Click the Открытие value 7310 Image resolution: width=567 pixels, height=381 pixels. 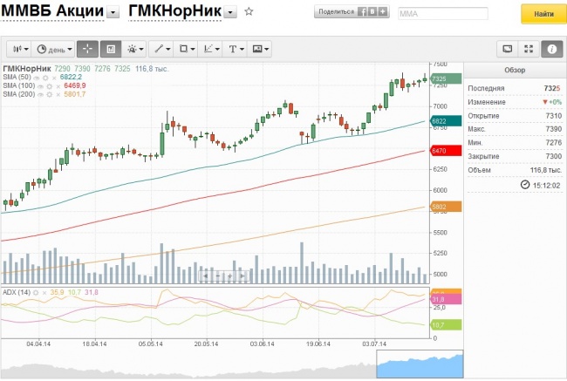[x=554, y=116]
